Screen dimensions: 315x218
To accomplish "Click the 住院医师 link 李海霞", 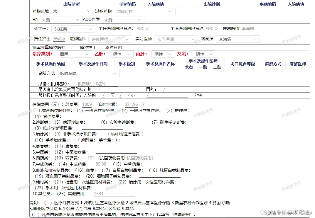I will point(247,29).
